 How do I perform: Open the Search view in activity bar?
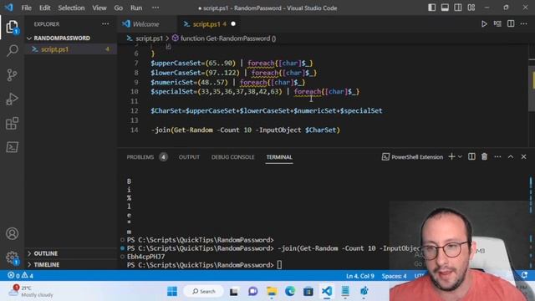click(12, 50)
